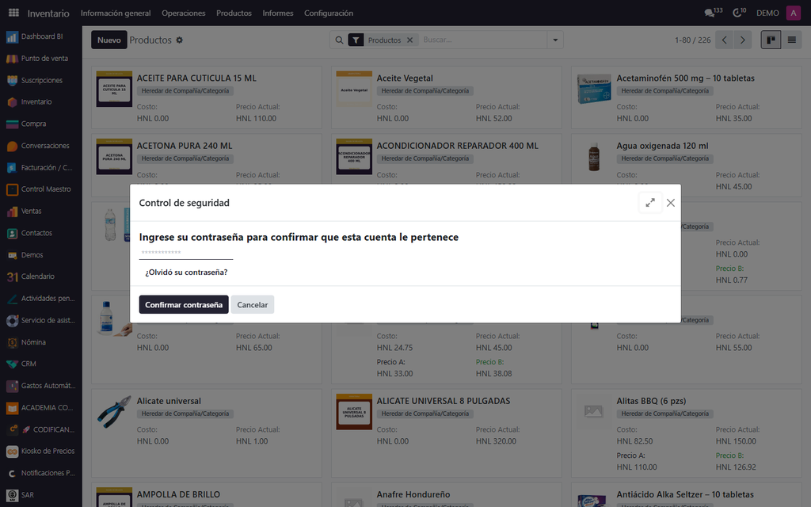Expand the security dialog to fullscreen

(650, 203)
